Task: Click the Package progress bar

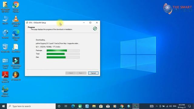Action: tap(63, 51)
